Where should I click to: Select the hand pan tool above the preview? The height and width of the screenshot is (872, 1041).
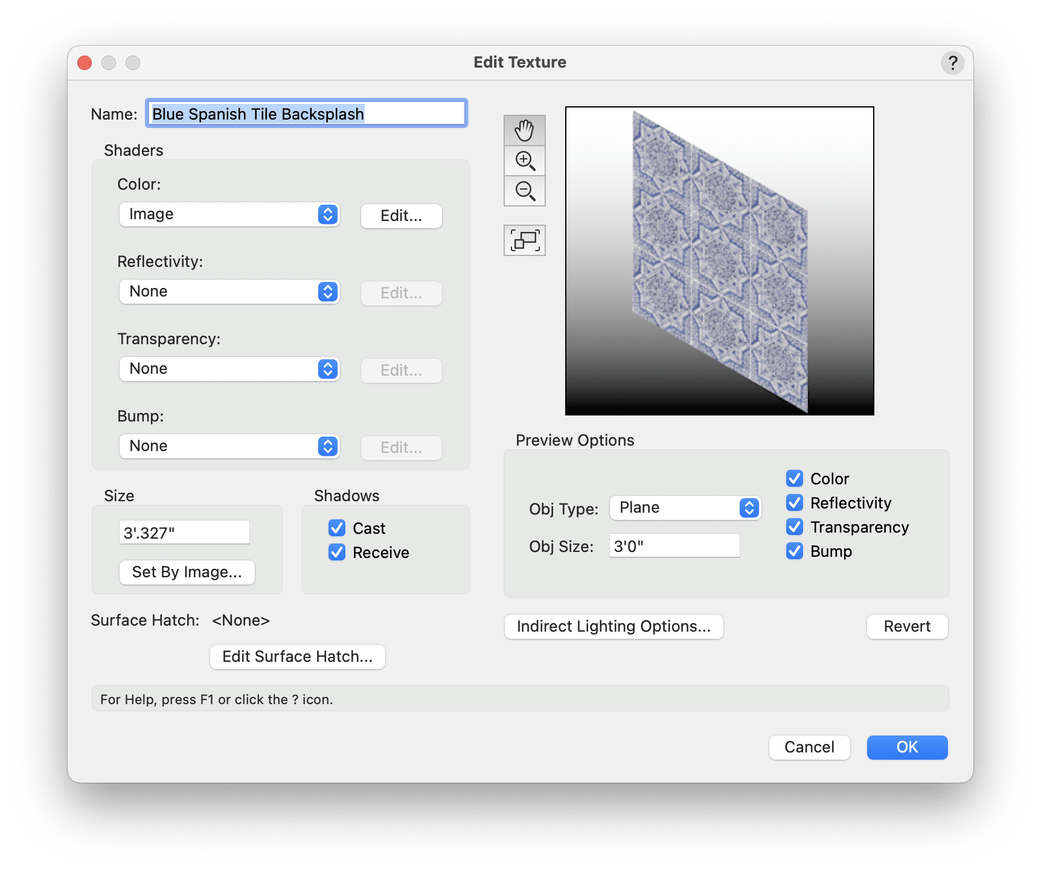tap(524, 130)
